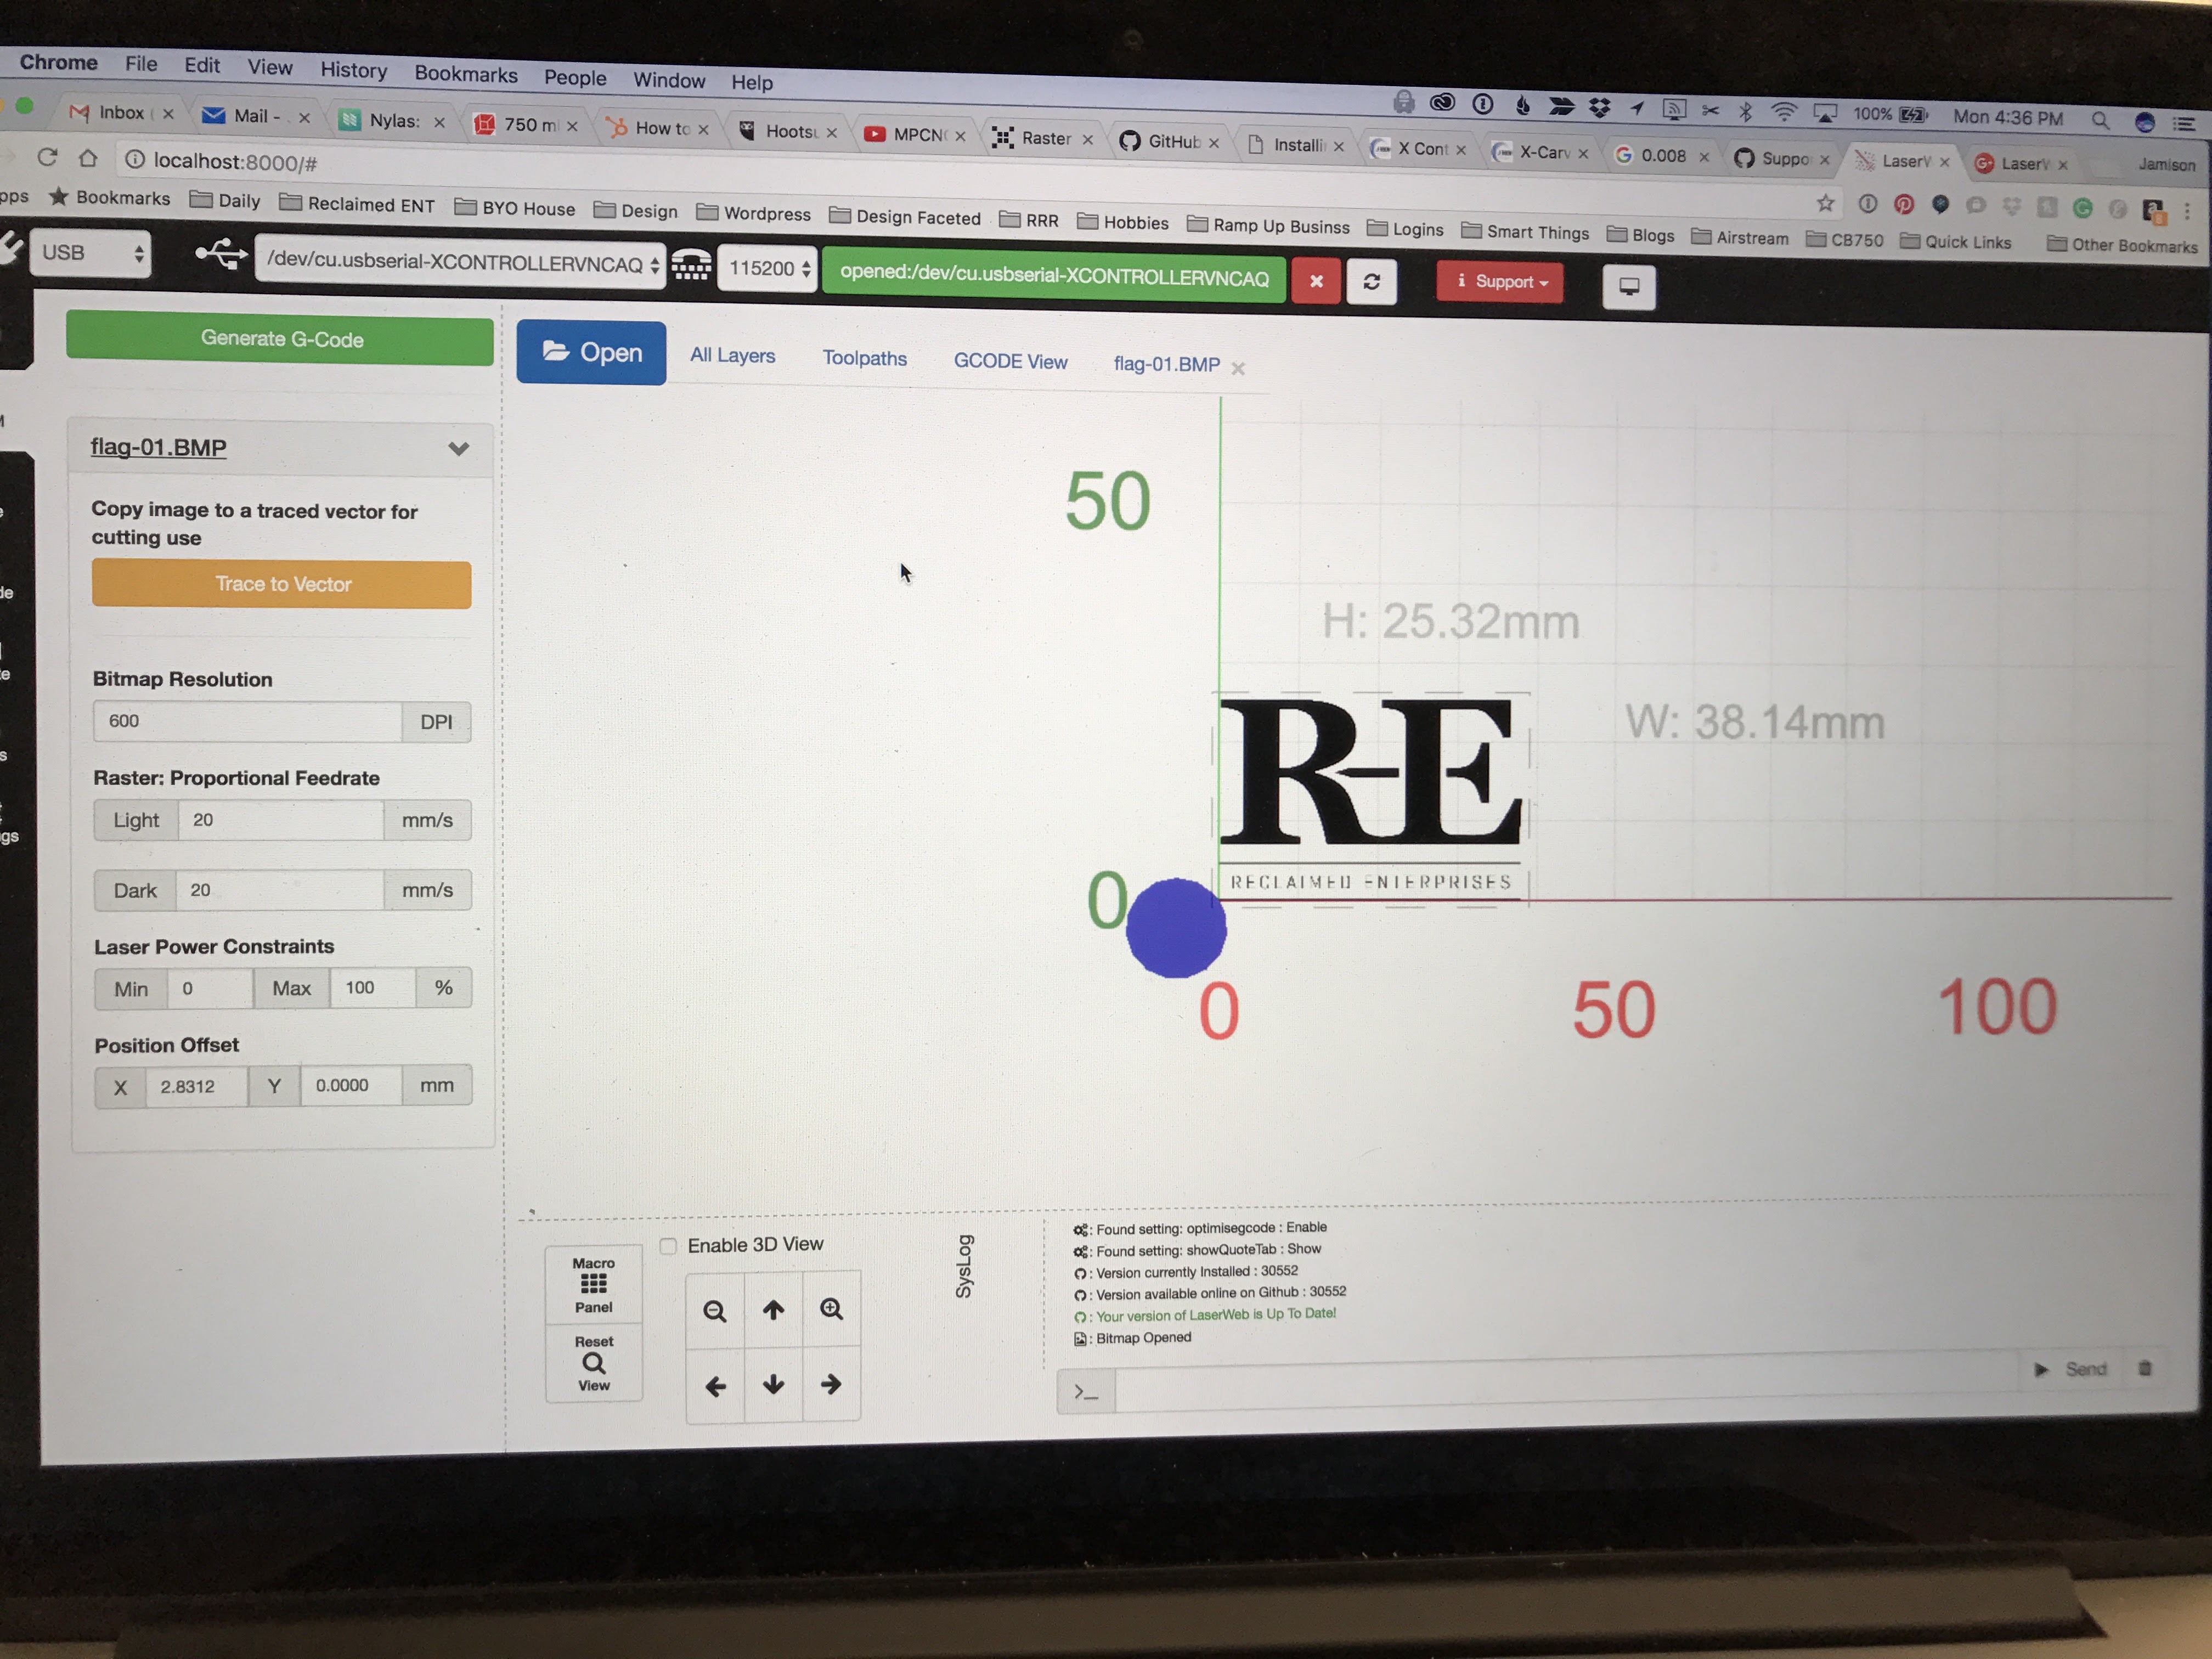Click the monitor display icon button
Viewport: 2212px width, 1659px height.
[x=1629, y=287]
